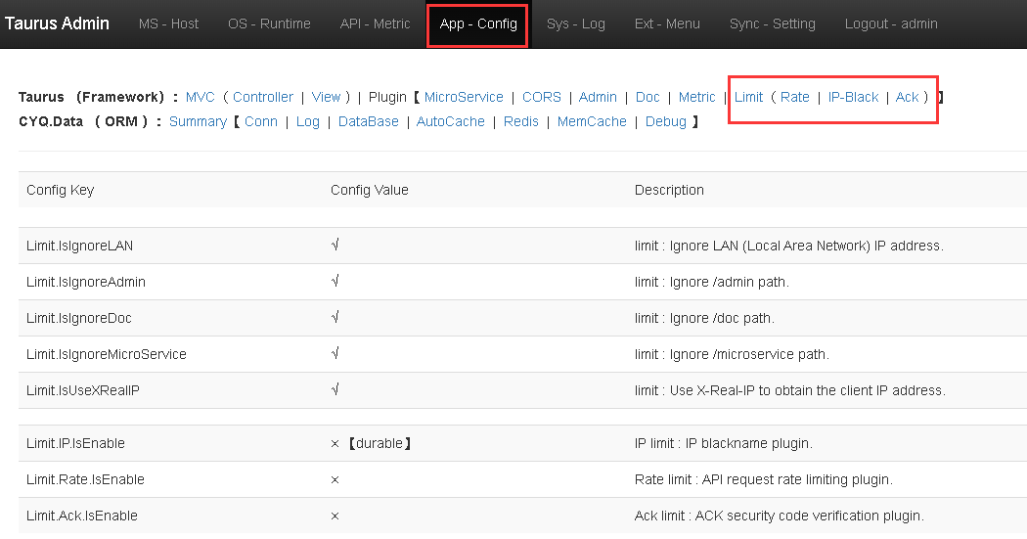Go to Sys - Log tab

pos(575,23)
